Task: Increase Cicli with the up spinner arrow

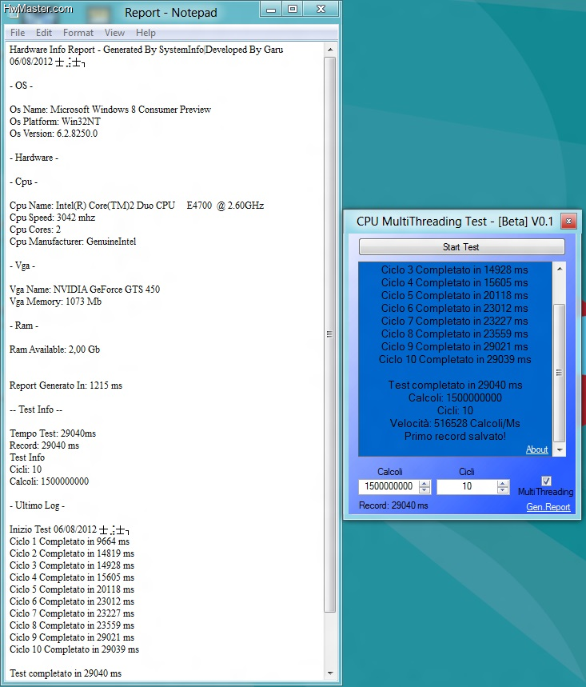Action: pos(503,483)
